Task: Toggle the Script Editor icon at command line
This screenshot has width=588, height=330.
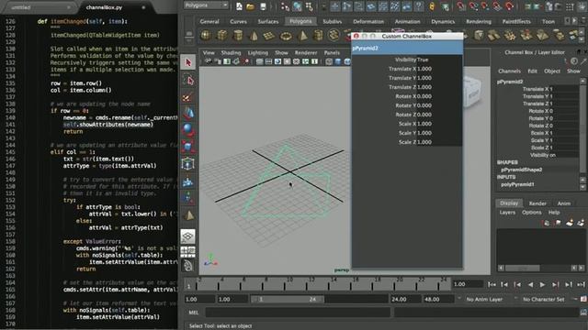Action: (x=583, y=312)
